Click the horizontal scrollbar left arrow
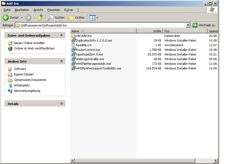The width and height of the screenshot is (230, 164). click(72, 160)
